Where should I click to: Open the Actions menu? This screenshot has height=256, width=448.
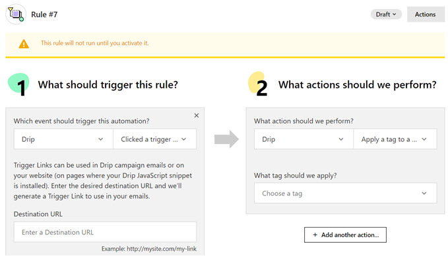coord(426,15)
